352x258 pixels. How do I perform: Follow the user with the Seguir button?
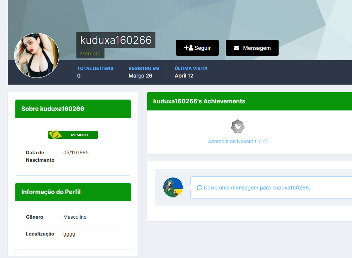(197, 48)
